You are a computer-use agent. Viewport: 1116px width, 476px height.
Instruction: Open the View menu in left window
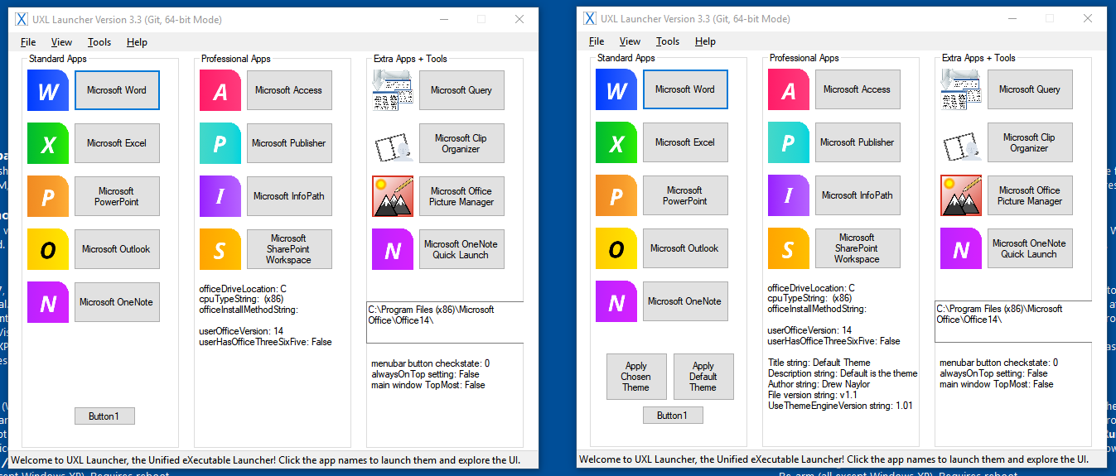61,42
